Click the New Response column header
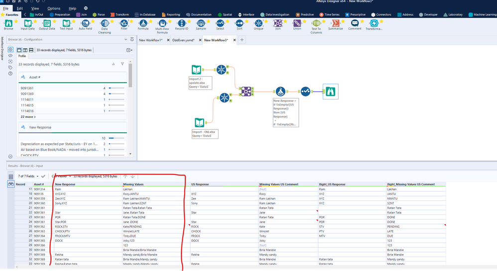 88,184
